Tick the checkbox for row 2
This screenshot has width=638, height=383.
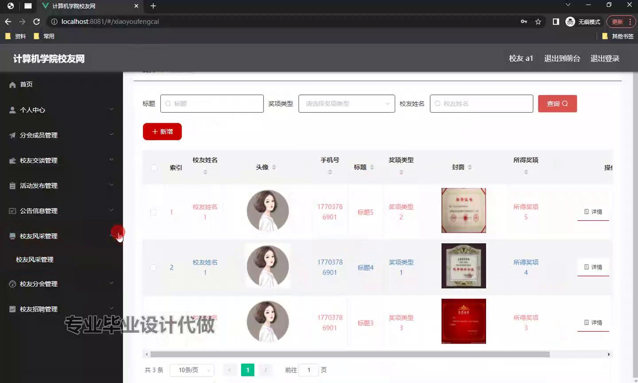point(153,268)
